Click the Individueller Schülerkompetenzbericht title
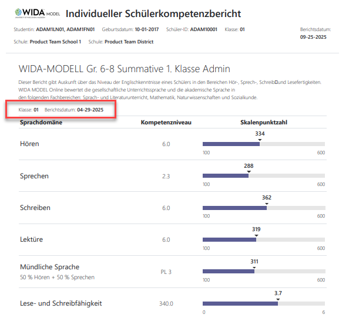Image resolution: width=349 pixels, height=325 pixels. click(153, 13)
